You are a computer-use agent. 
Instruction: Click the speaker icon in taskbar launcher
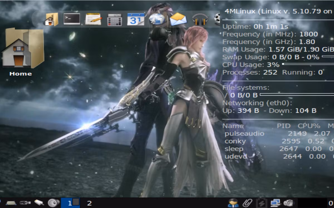point(53,203)
